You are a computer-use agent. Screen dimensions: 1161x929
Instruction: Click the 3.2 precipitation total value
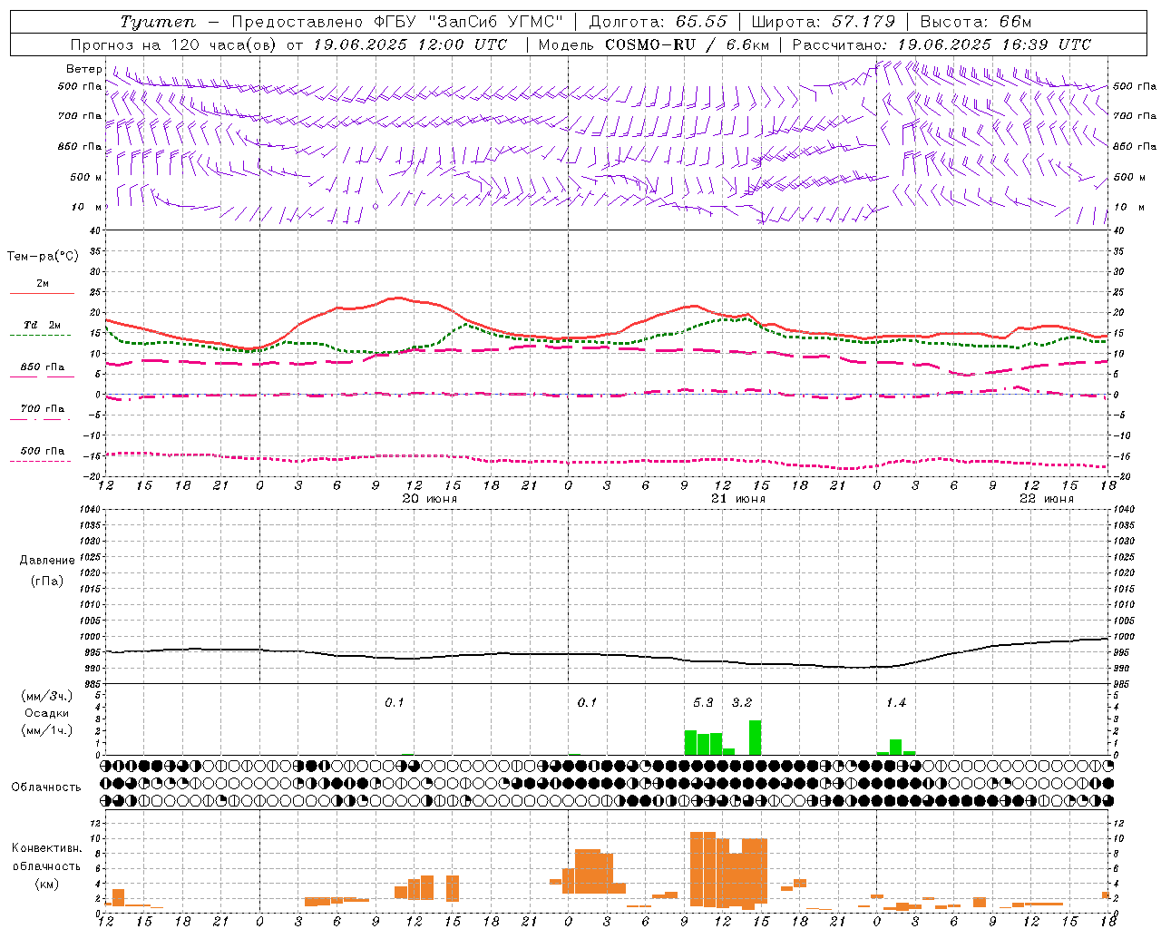742,703
